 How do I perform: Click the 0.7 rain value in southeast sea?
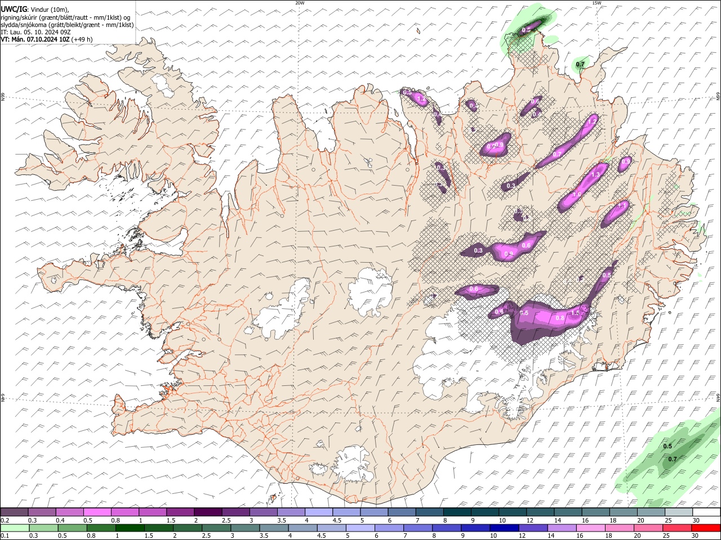coord(672,460)
